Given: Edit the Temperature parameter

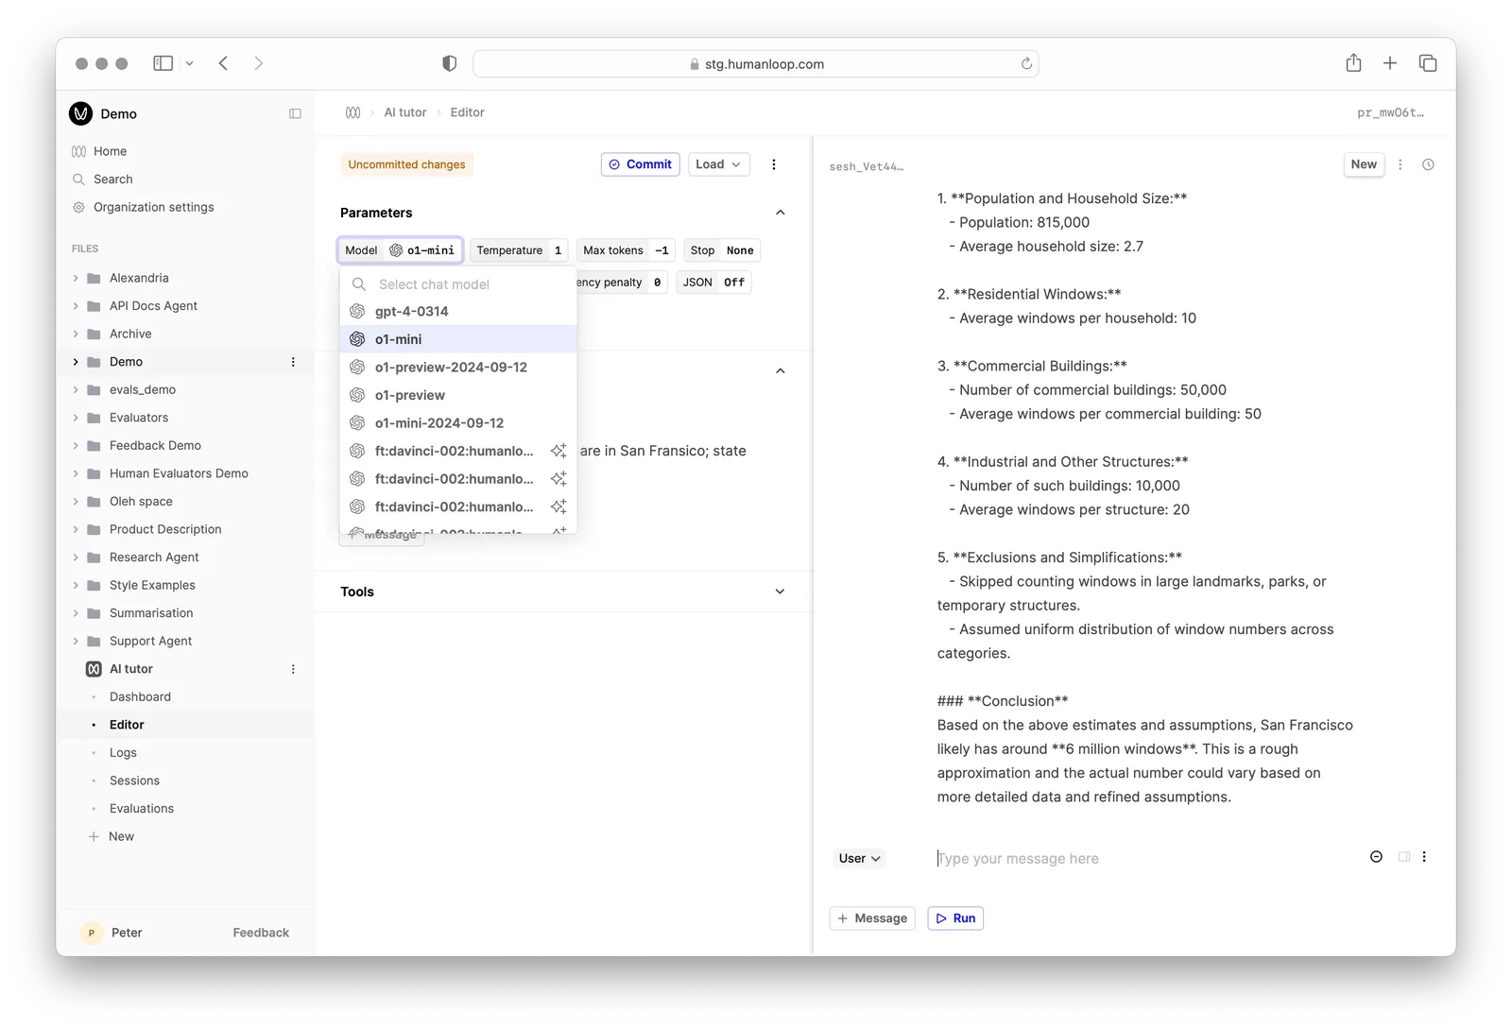Looking at the screenshot, I should click(x=519, y=250).
